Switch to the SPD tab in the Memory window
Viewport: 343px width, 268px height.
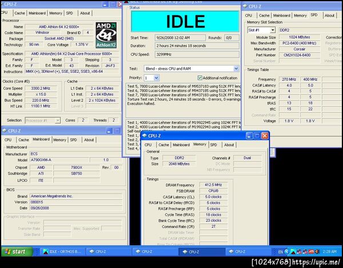point(213,145)
